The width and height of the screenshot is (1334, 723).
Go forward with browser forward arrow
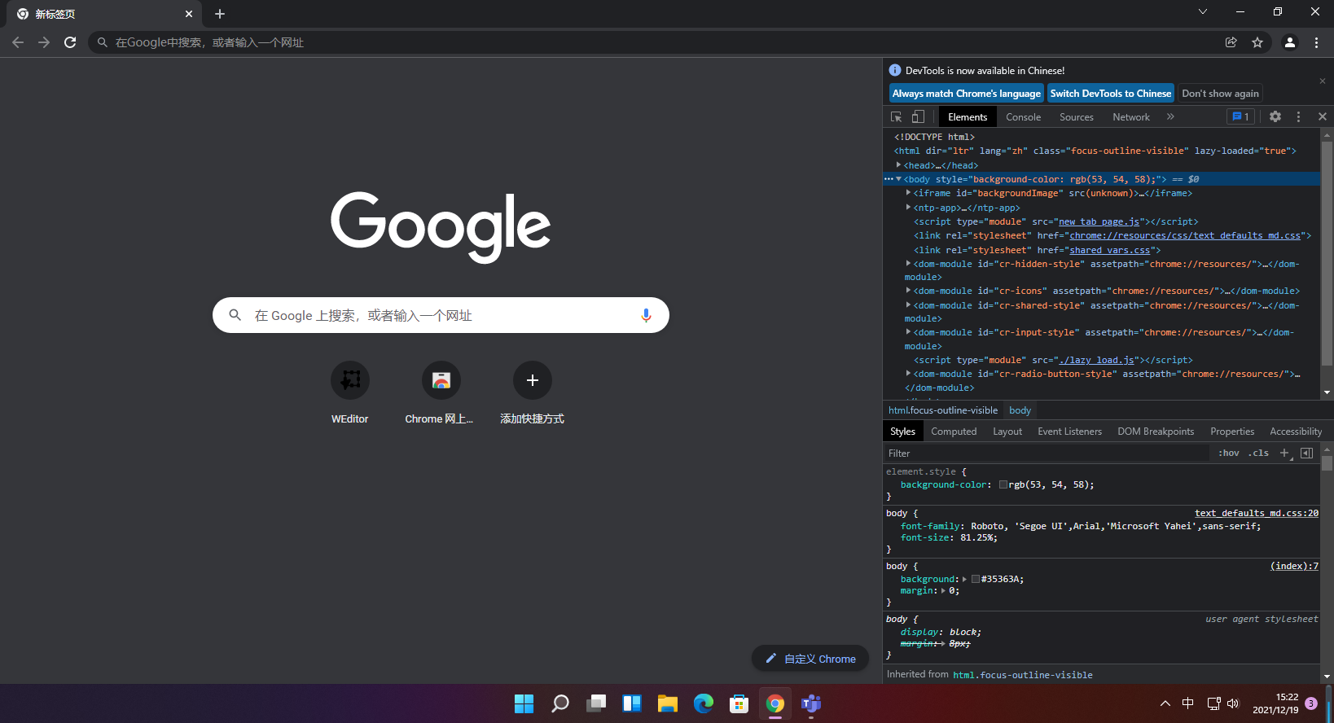pyautogui.click(x=44, y=42)
